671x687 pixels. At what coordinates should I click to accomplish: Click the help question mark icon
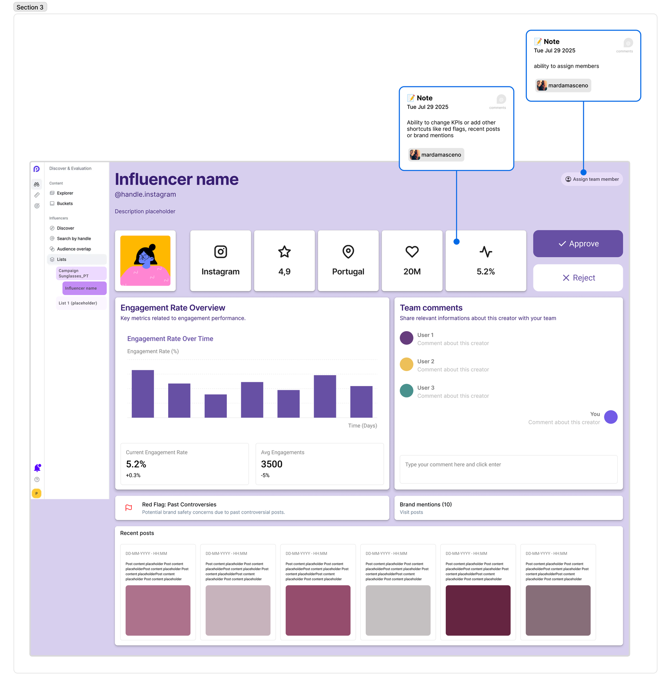[x=37, y=480]
